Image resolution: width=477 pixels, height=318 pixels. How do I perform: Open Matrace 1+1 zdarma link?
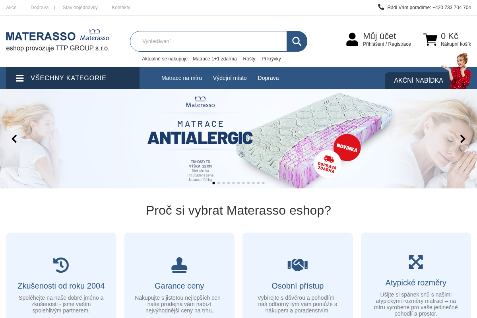tap(215, 59)
